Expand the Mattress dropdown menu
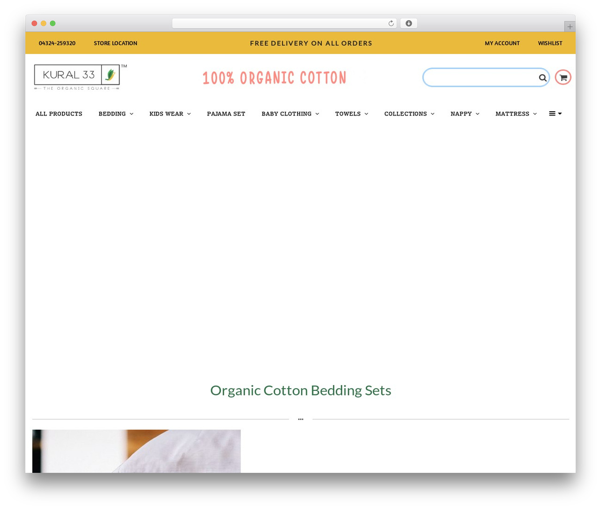The image size is (601, 509). (516, 114)
